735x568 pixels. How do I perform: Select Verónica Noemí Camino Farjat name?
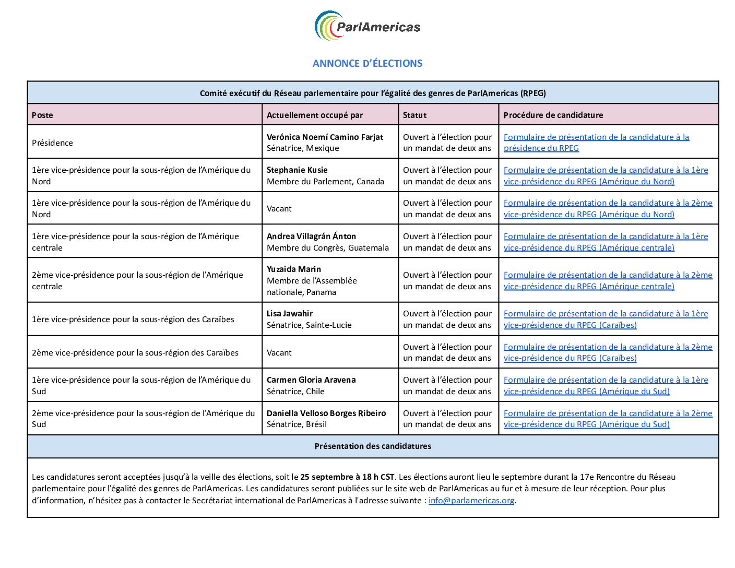tap(325, 137)
